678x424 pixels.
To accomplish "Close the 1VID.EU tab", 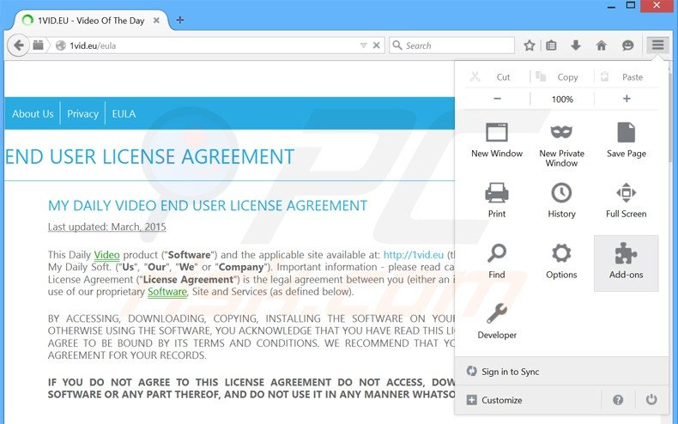I will (x=156, y=21).
